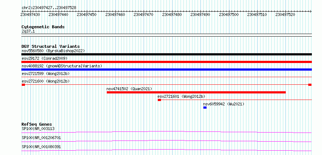Click the black nsv5560580 variant bar
The image size is (322, 155).
click(166, 54)
